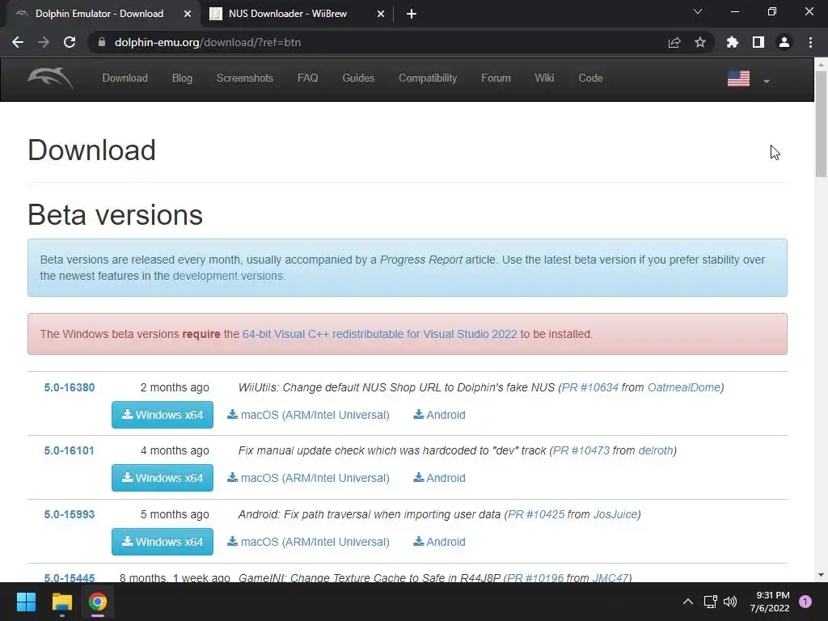The image size is (828, 621).
Task: Toggle the browser side panel icon
Action: pos(758,42)
